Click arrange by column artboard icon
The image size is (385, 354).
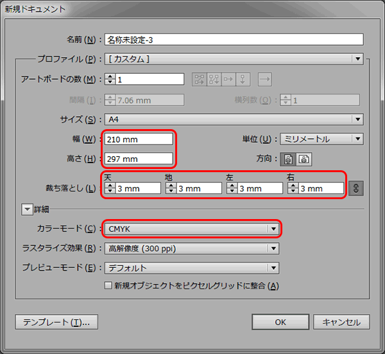pyautogui.click(x=243, y=80)
